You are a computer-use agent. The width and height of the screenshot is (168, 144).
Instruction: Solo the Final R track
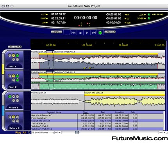(10, 76)
